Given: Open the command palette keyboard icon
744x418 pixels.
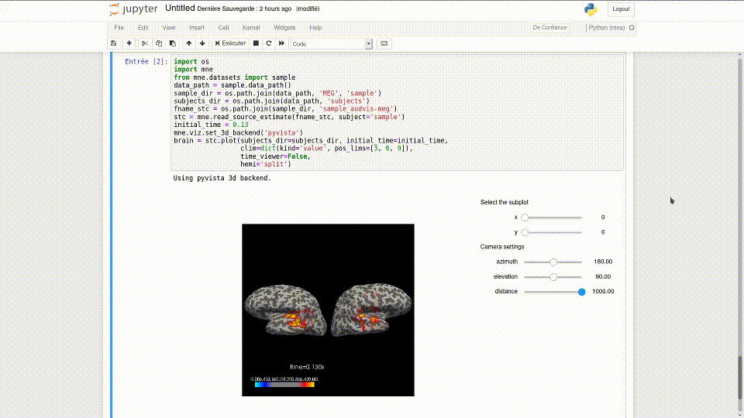Looking at the screenshot, I should coord(384,43).
